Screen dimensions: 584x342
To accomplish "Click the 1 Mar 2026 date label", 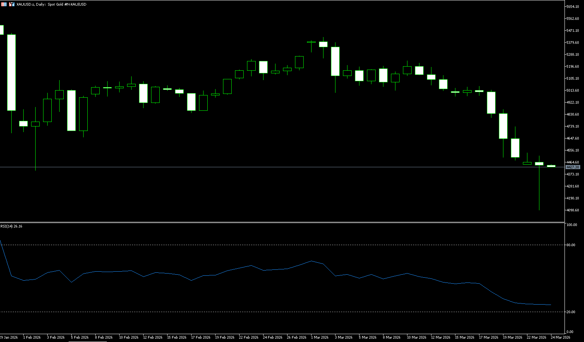I will click(320, 338).
